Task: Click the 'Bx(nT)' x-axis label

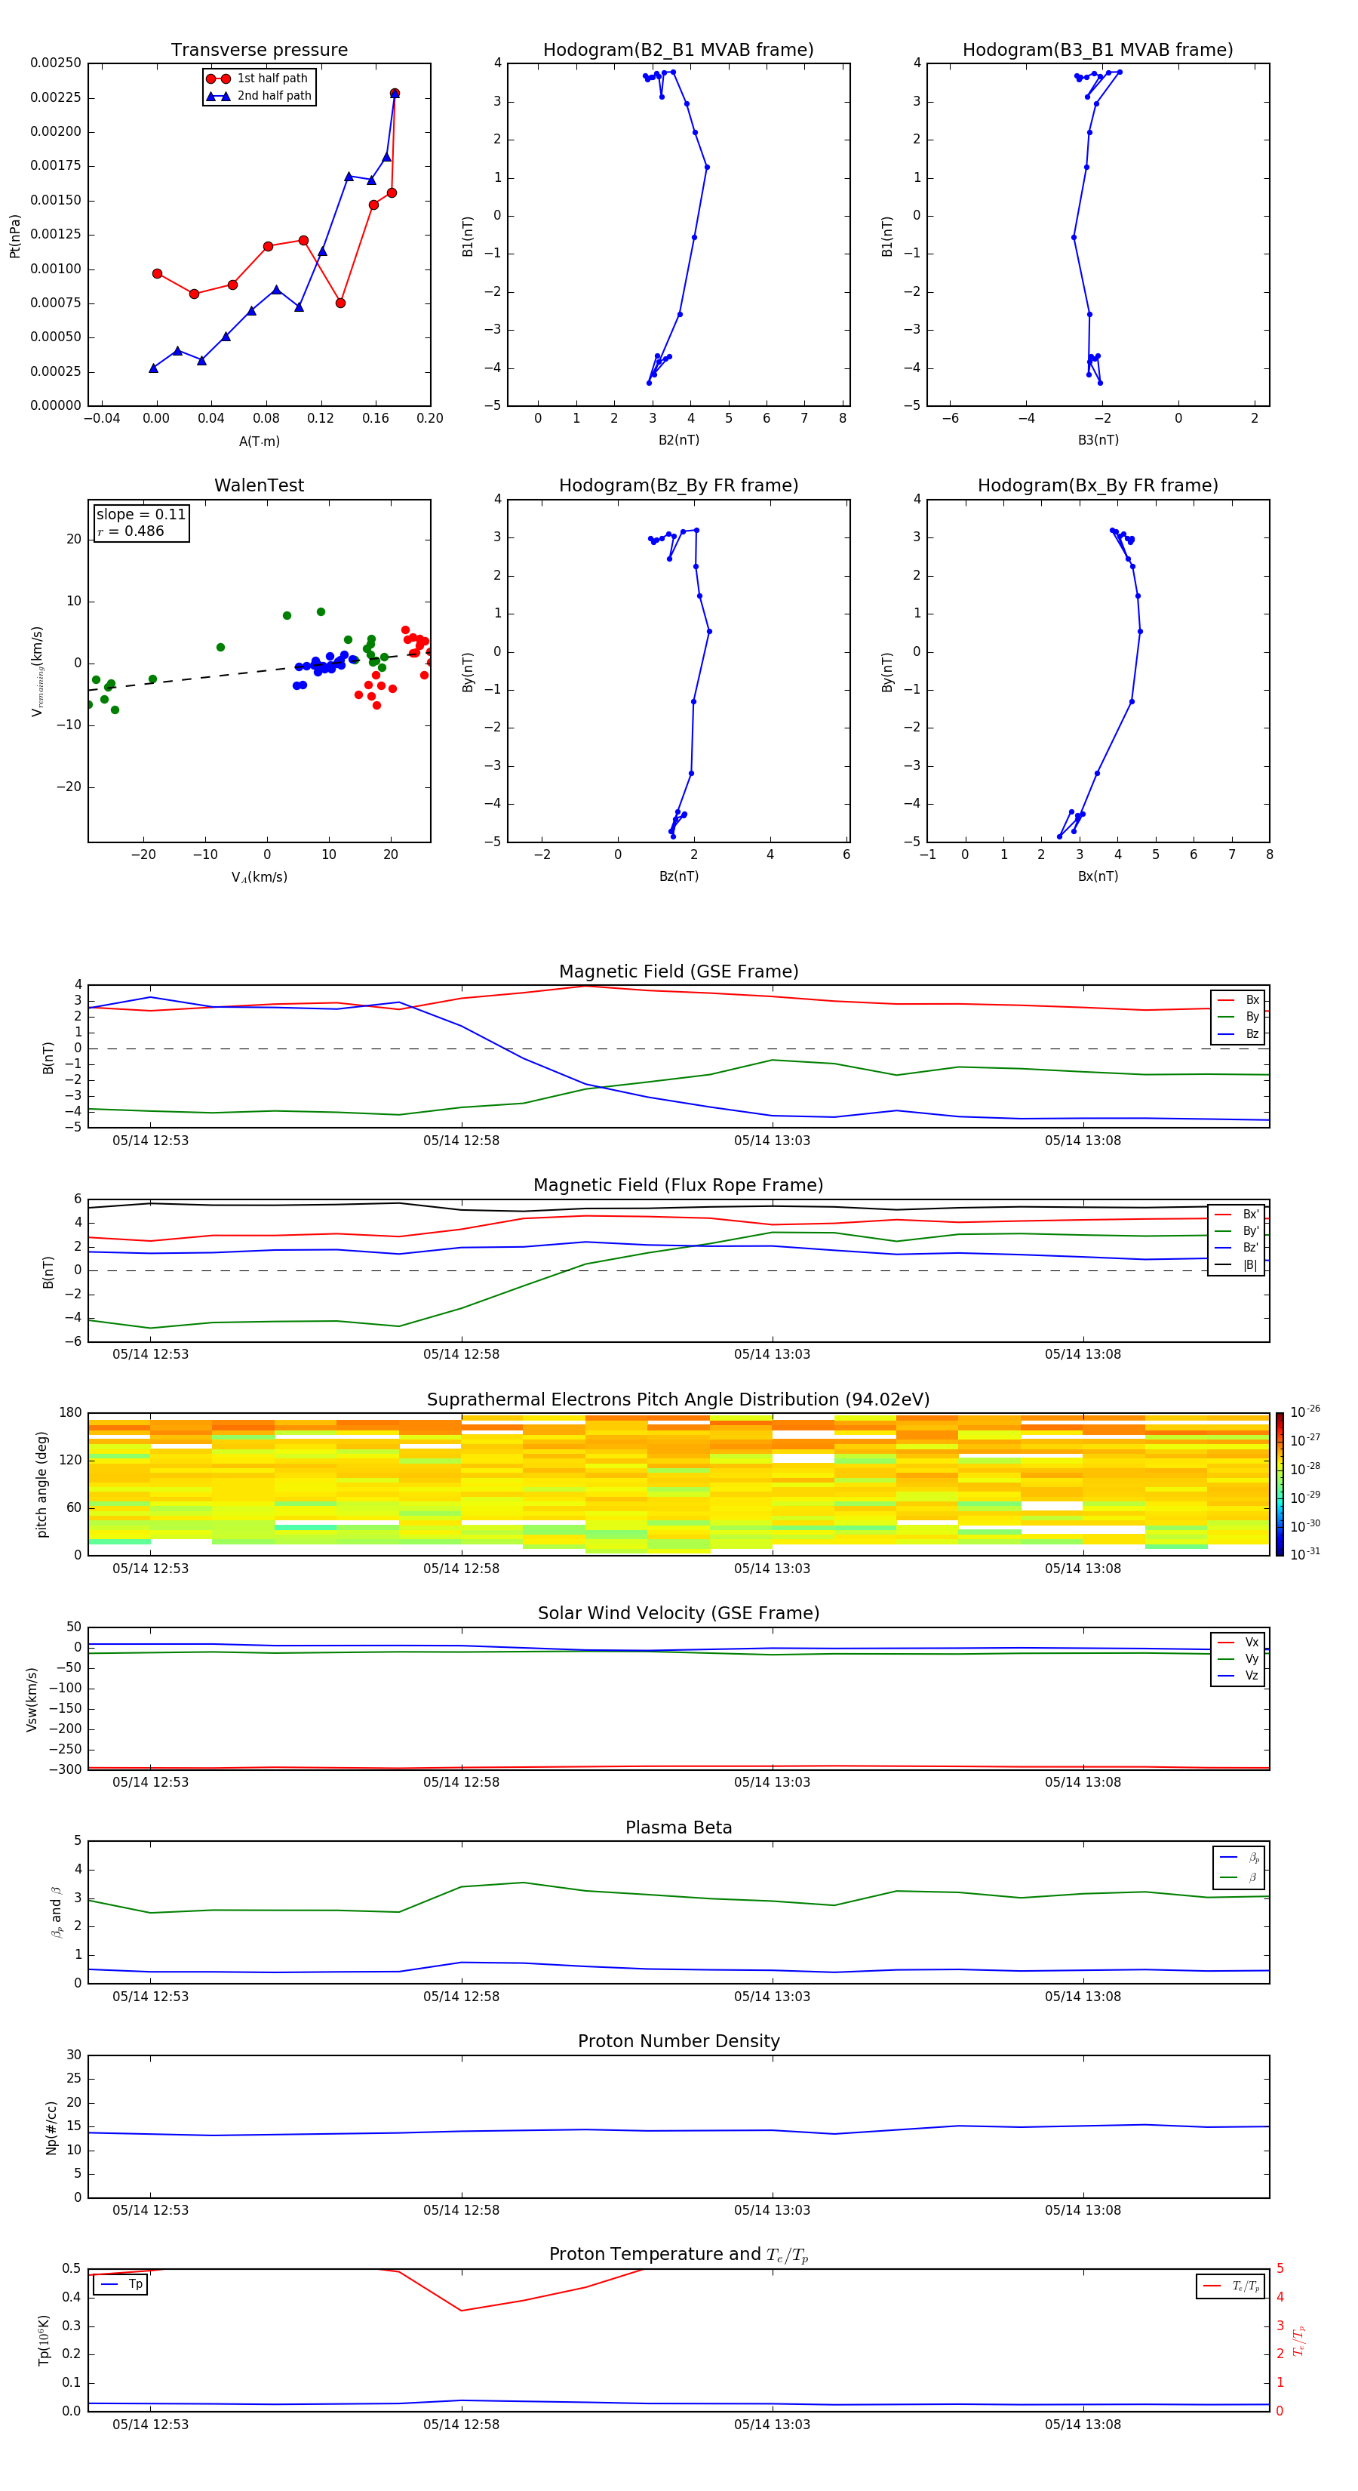Action: (1098, 876)
